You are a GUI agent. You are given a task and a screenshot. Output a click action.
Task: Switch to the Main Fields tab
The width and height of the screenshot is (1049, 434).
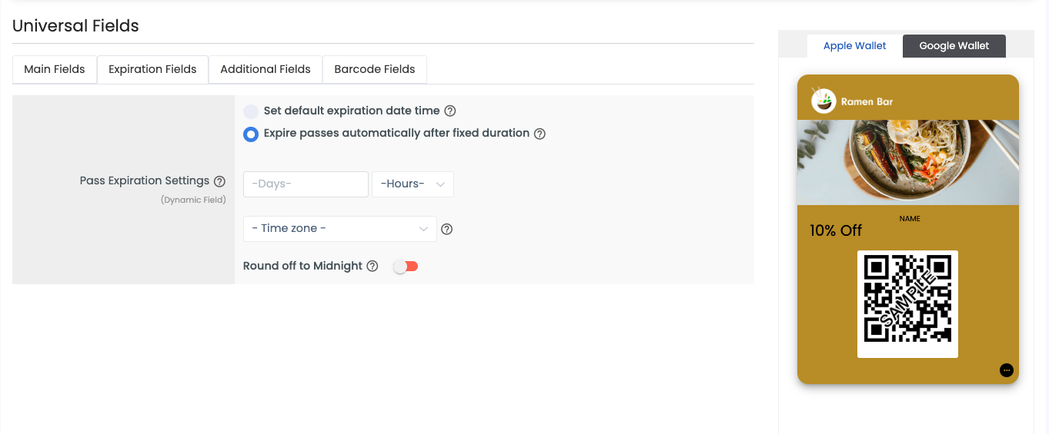pyautogui.click(x=55, y=69)
